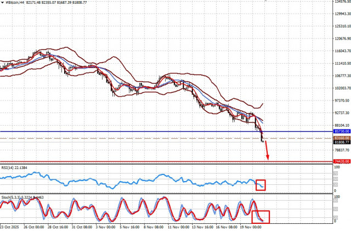Select the red 74420.00 price tag

(x=342, y=161)
